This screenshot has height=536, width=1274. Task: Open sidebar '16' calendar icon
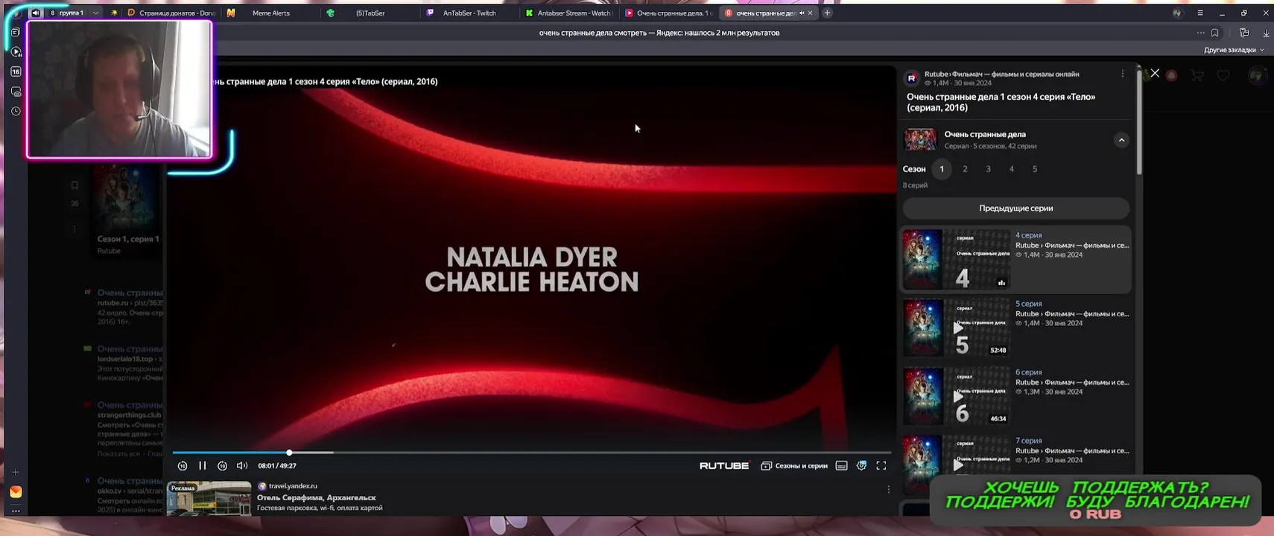coord(16,71)
